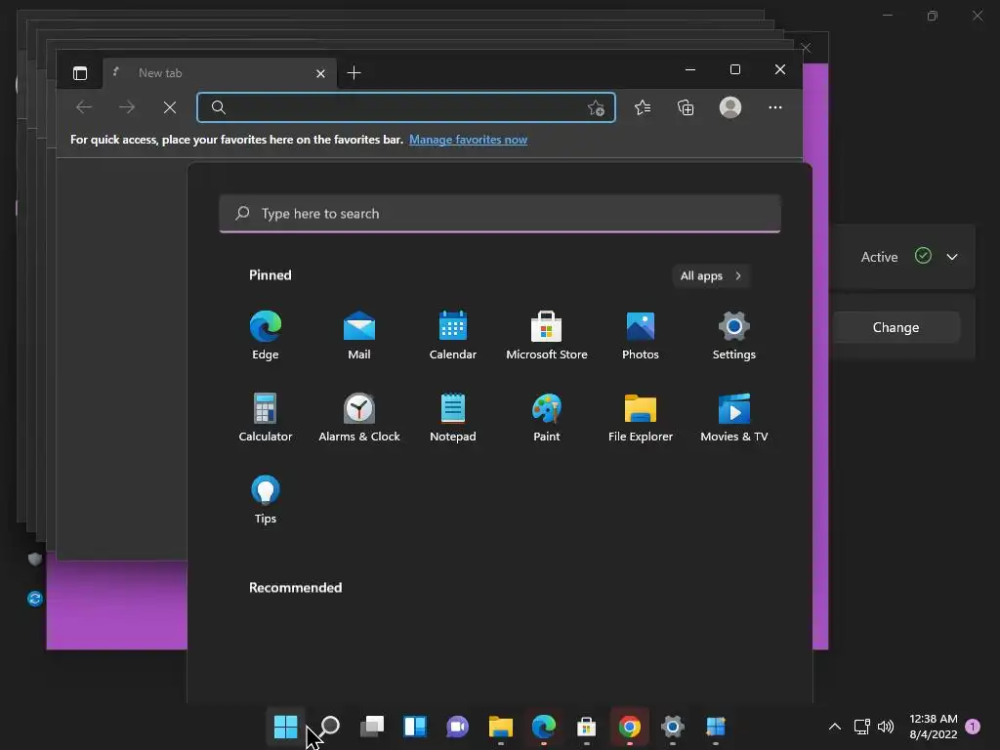The width and height of the screenshot is (1000, 750).
Task: Show hidden tray icons
Action: pos(834,727)
